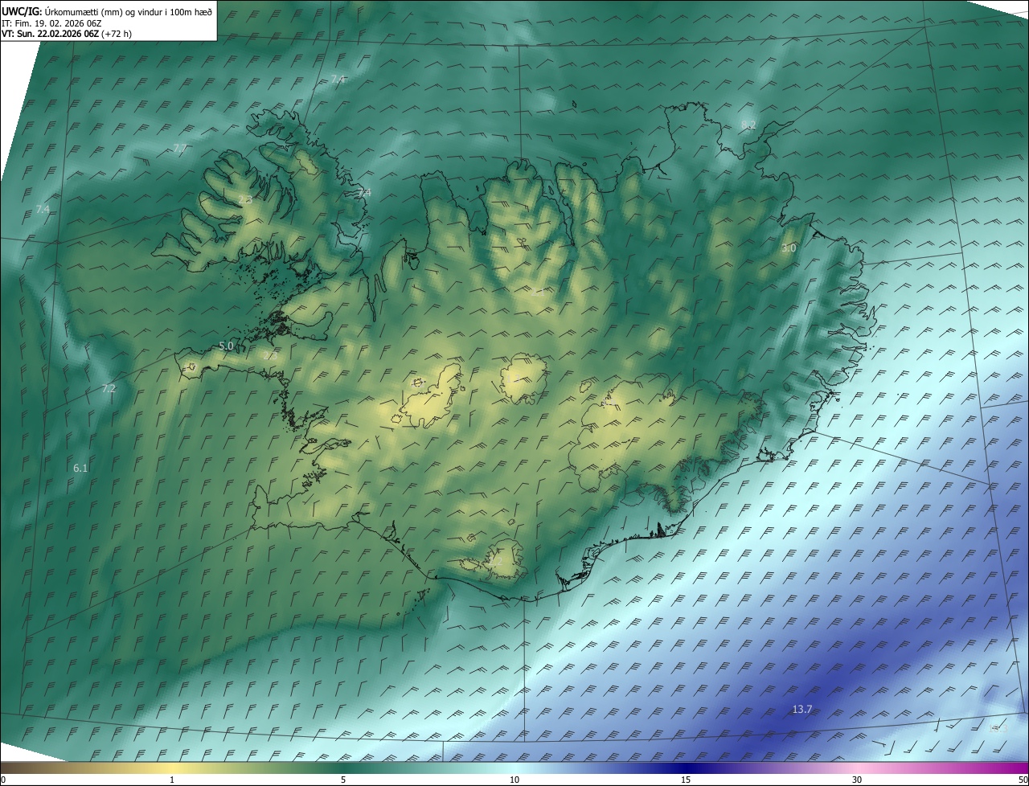The height and width of the screenshot is (786, 1029).
Task: Click the title text "Úrkomumætti (mm) og vindur í 100m hæð"
Action: coord(129,10)
